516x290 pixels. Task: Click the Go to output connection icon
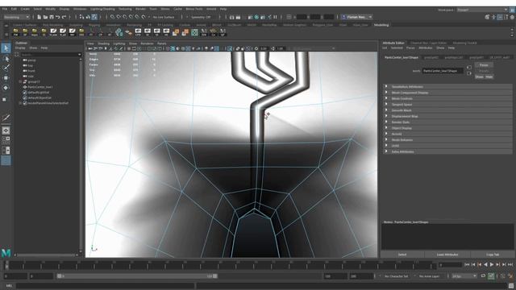(x=469, y=73)
